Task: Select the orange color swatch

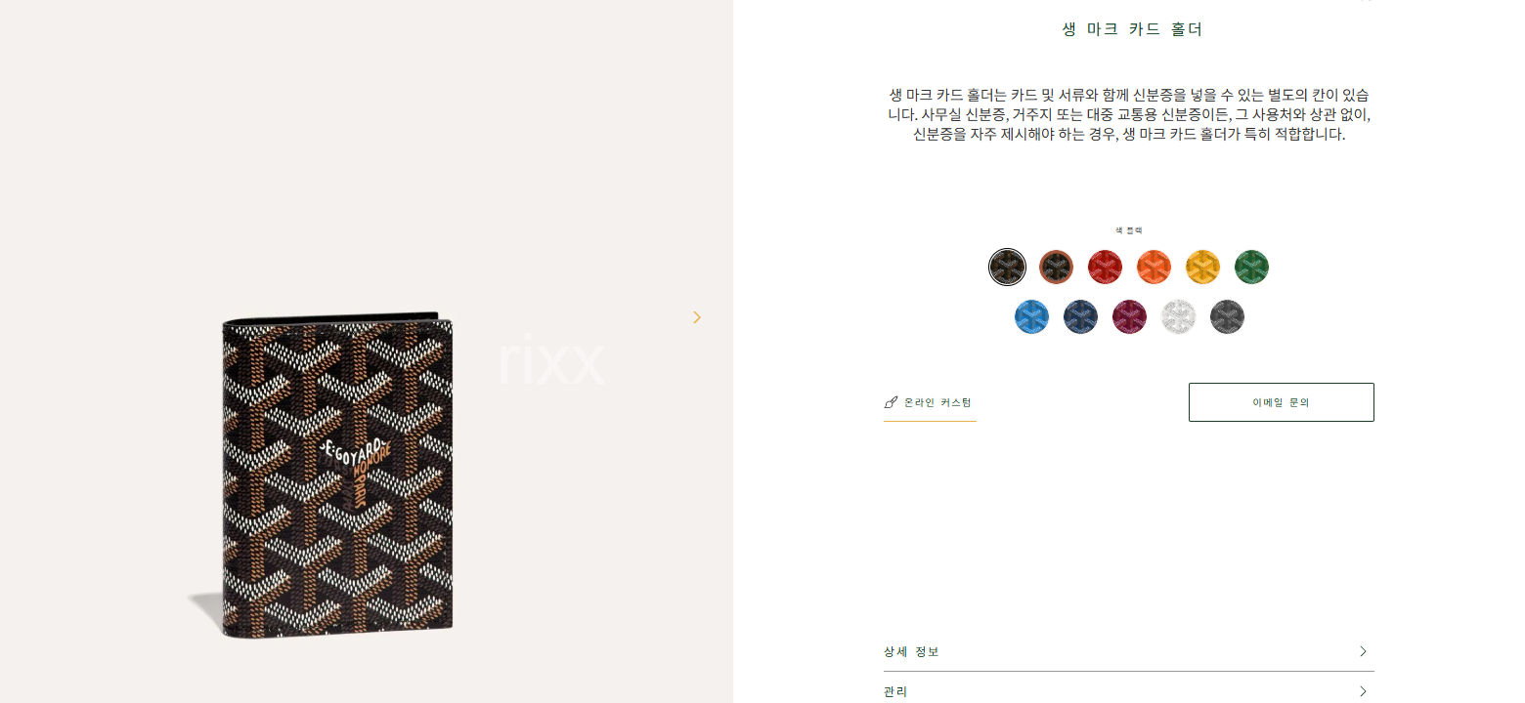Action: (x=1154, y=267)
